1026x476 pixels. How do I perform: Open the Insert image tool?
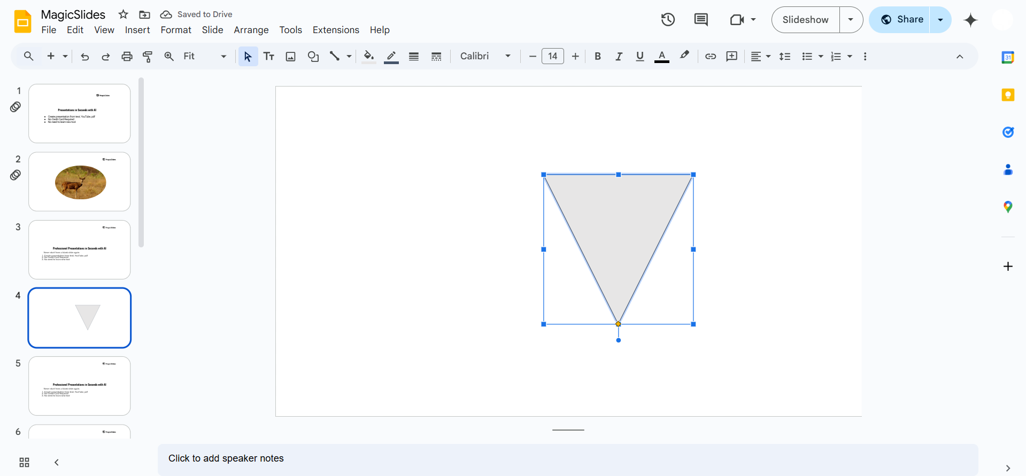[x=290, y=56]
